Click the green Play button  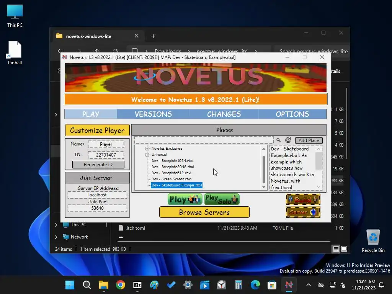pos(185,199)
